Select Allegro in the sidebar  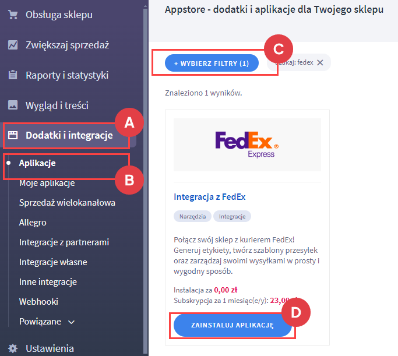click(x=33, y=223)
